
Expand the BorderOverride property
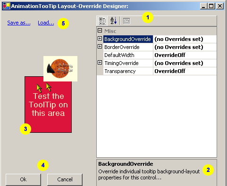pyautogui.click(x=100, y=46)
